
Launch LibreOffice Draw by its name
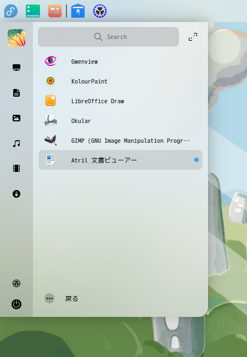click(x=98, y=101)
